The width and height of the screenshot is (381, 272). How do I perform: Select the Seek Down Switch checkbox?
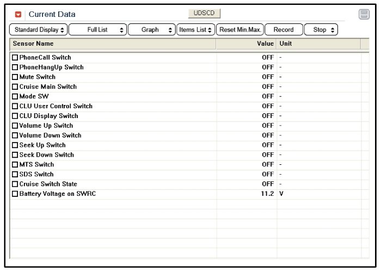tap(15, 155)
